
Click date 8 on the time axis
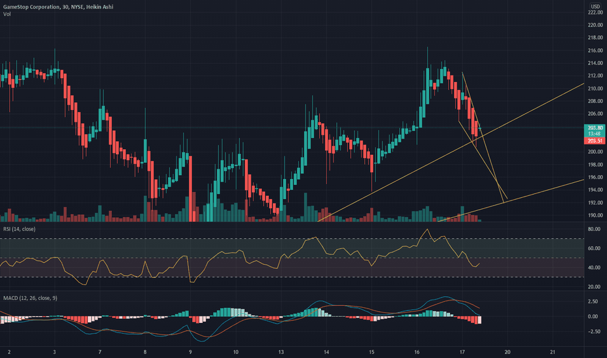click(145, 352)
